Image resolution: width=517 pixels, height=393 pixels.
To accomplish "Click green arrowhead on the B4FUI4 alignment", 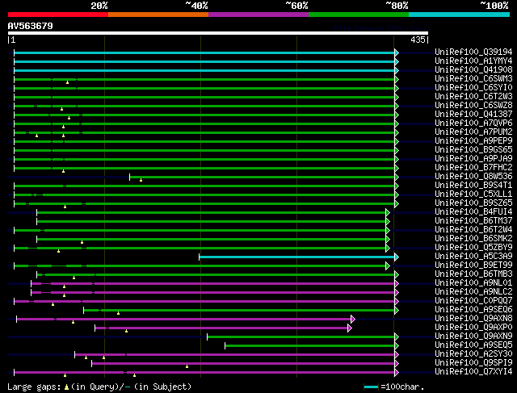I will [388, 212].
